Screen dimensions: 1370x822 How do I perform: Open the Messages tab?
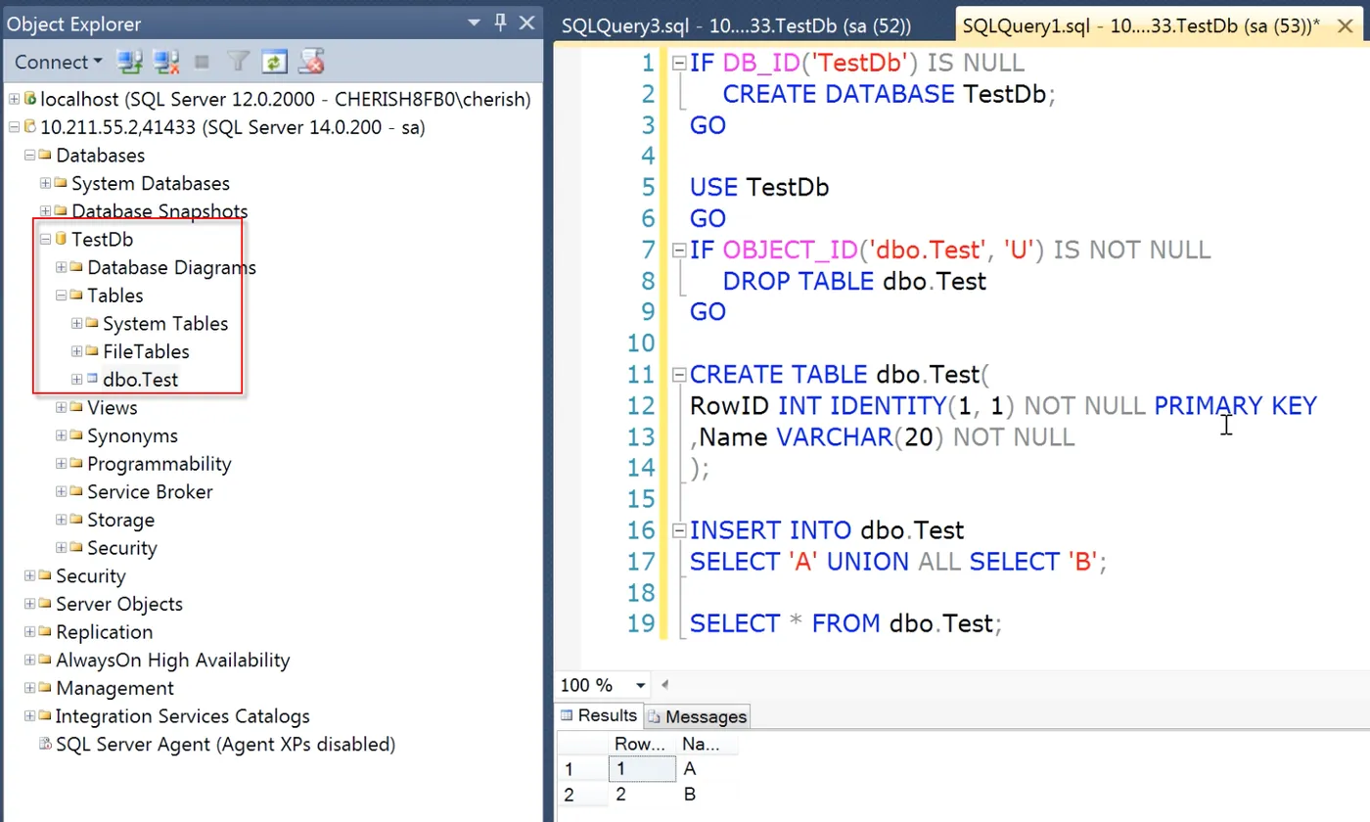[x=697, y=716]
